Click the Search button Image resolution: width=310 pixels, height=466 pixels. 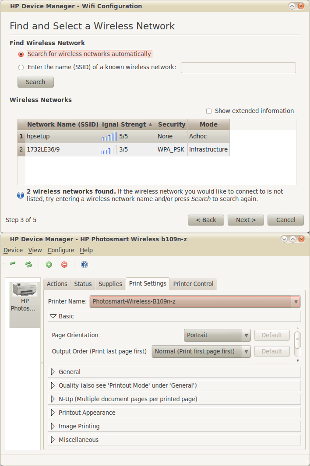tap(35, 82)
